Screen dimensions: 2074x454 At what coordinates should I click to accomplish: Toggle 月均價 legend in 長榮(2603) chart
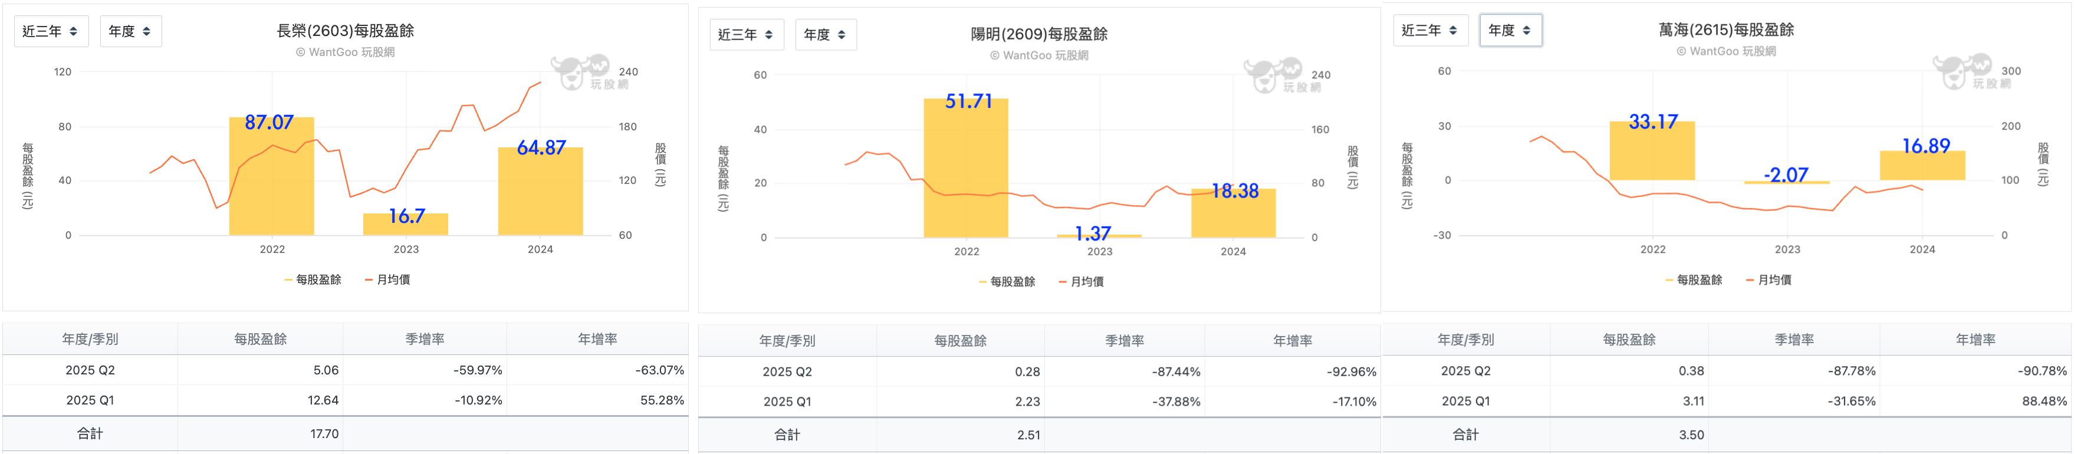(x=388, y=279)
